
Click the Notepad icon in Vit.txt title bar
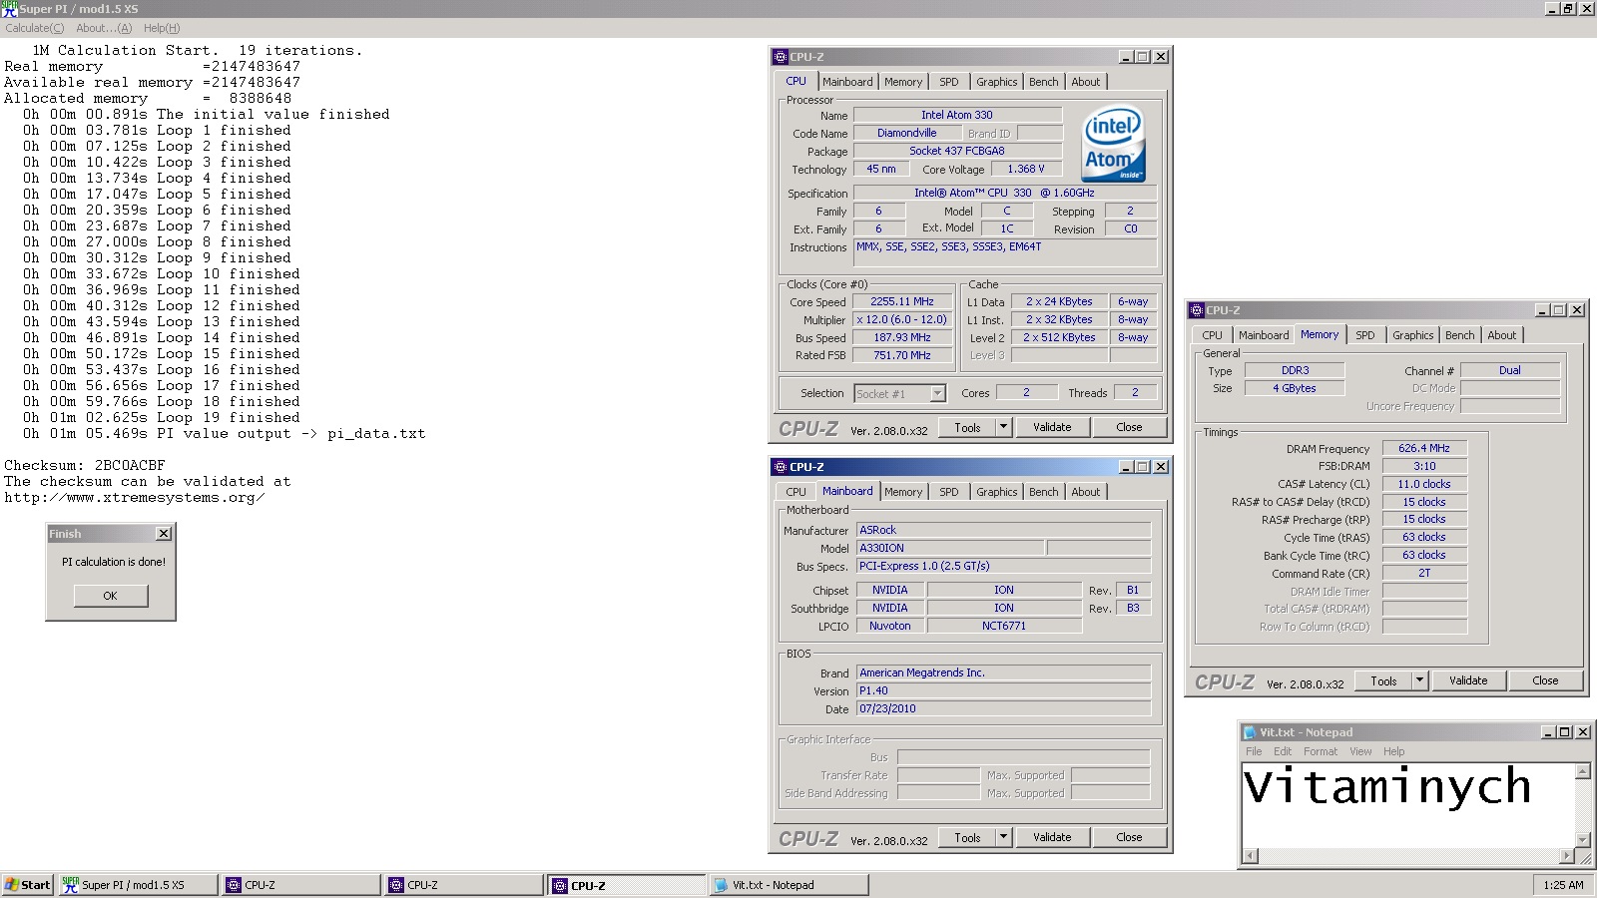click(1248, 732)
